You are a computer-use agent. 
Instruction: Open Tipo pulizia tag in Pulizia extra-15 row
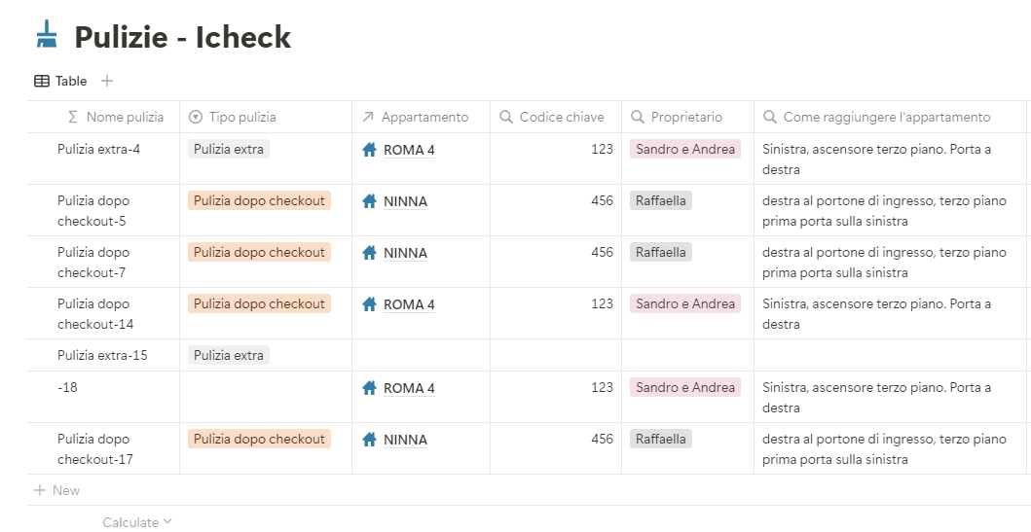point(229,355)
